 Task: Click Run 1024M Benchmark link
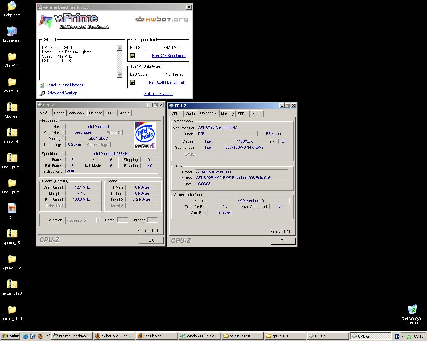pos(166,82)
